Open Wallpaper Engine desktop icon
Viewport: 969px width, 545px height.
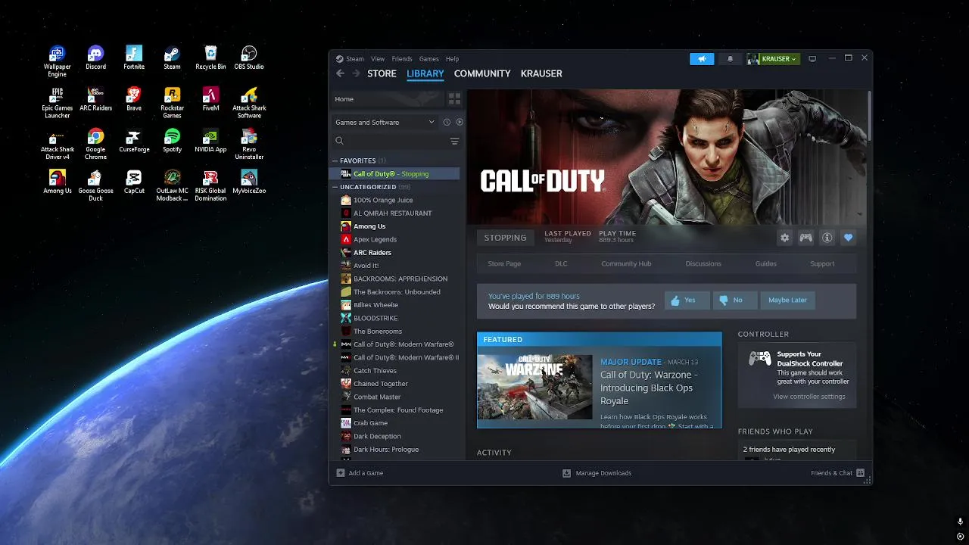pyautogui.click(x=57, y=61)
